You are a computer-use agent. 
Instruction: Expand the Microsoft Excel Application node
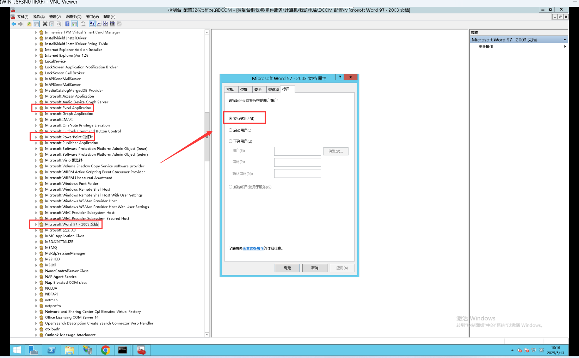pos(36,108)
